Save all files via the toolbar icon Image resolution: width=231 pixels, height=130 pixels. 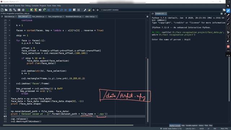(x=15, y=10)
